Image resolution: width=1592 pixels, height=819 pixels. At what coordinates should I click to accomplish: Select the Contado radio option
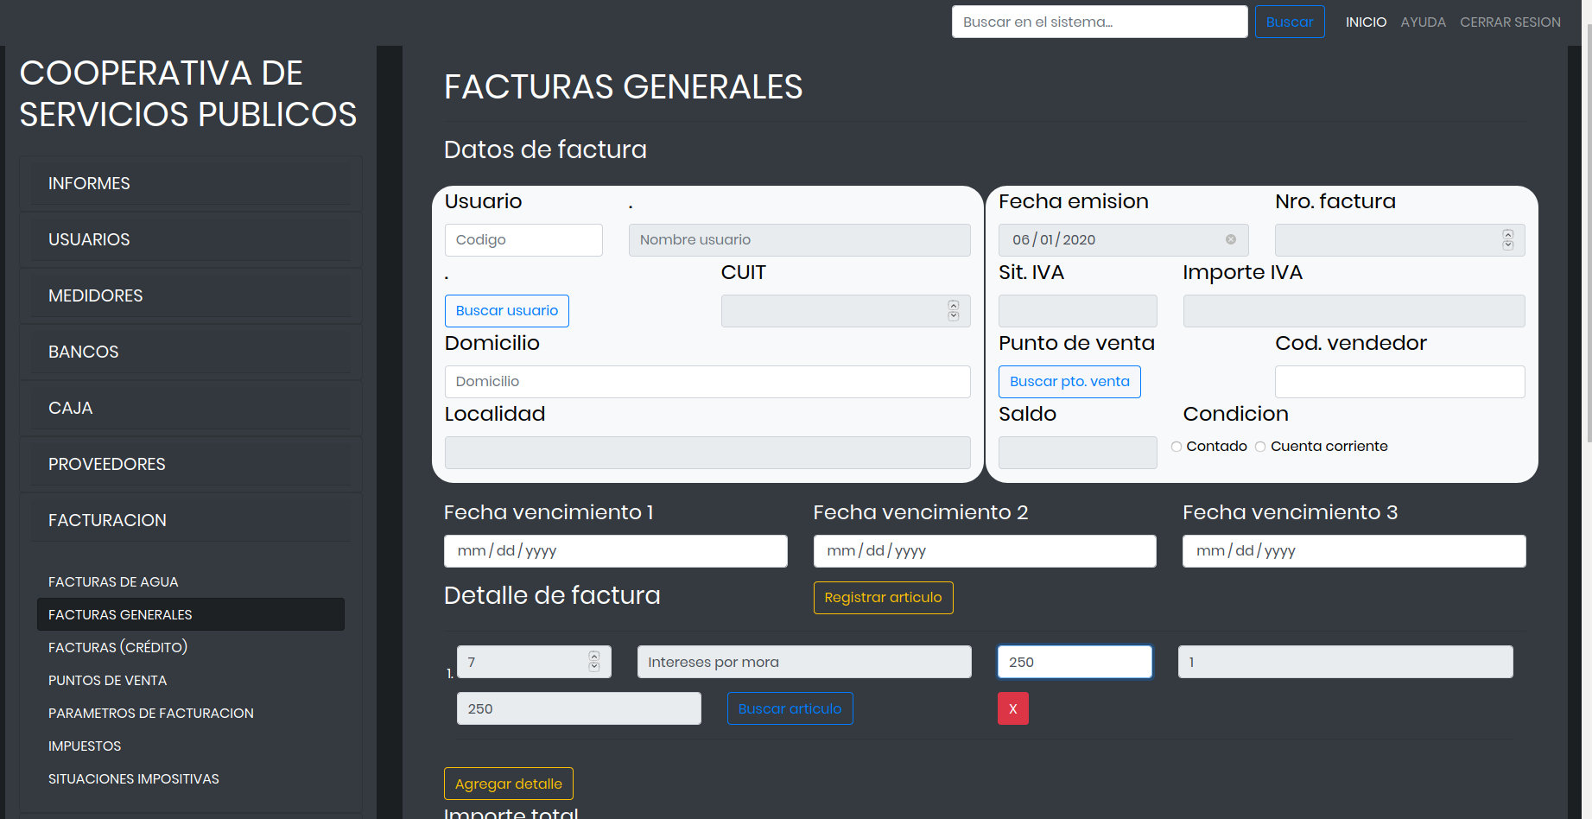point(1177,447)
